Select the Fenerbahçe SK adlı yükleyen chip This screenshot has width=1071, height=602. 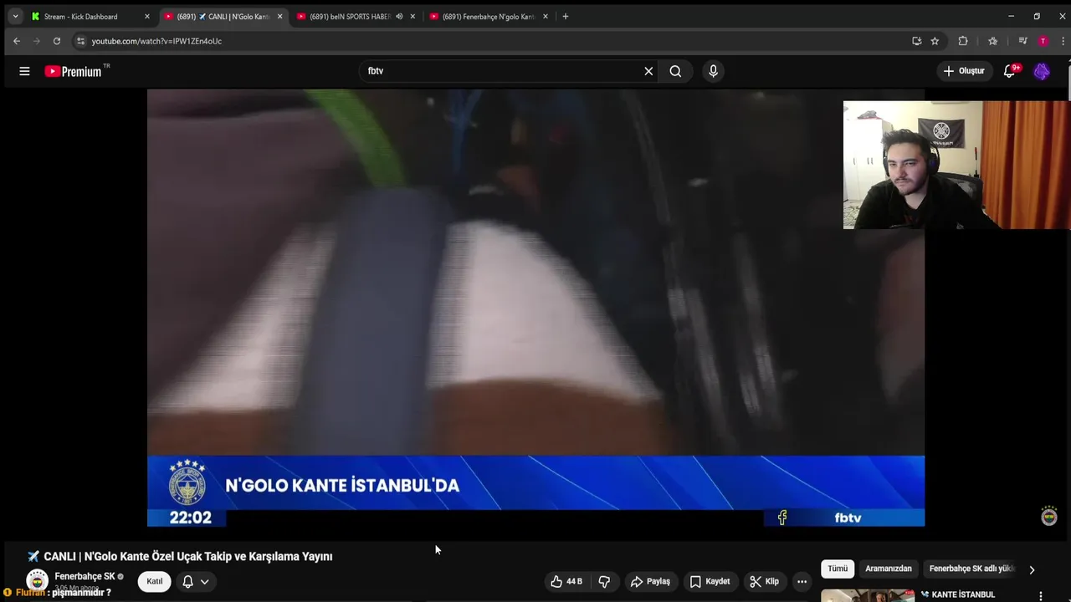coord(971,569)
